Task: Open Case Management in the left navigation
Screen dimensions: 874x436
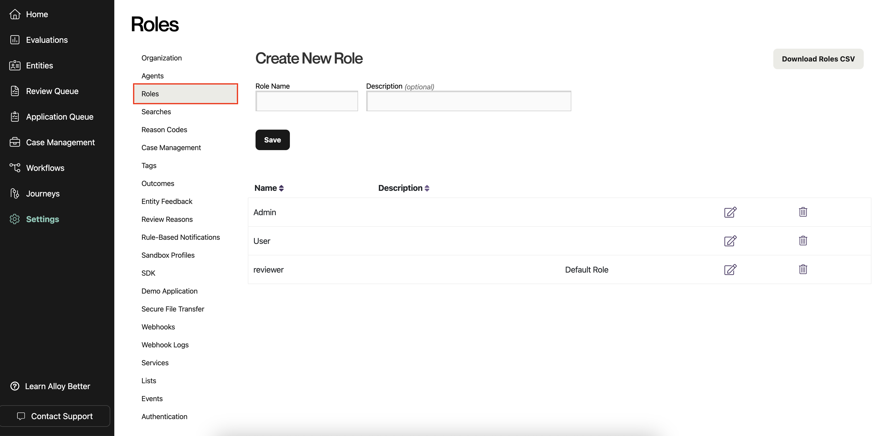Action: 60,142
